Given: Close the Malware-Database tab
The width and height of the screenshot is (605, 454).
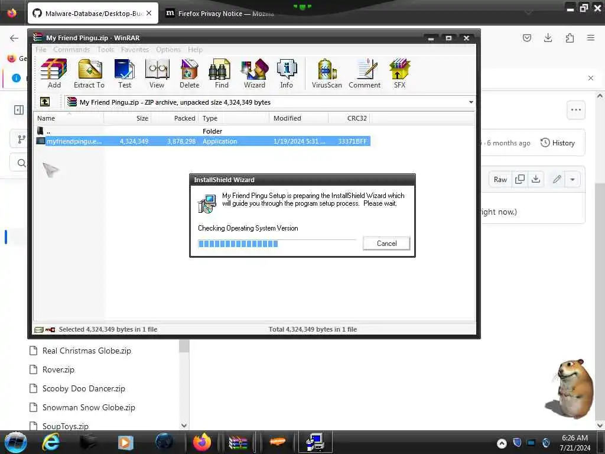Looking at the screenshot, I should pyautogui.click(x=149, y=13).
